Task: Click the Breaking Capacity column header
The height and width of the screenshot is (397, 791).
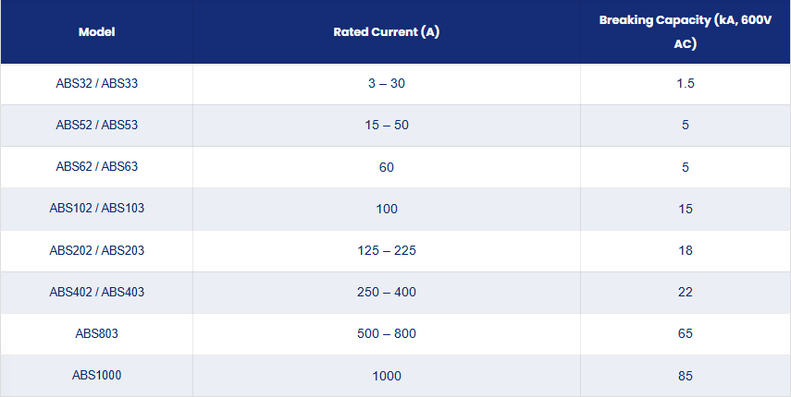Action: click(x=685, y=31)
